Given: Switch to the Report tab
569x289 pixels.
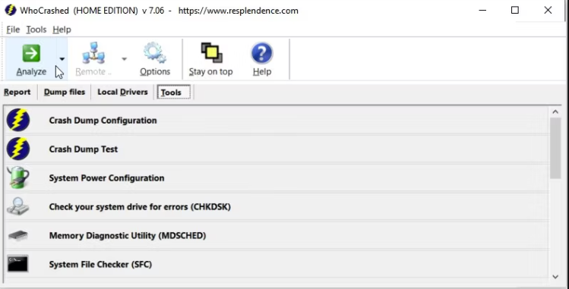Looking at the screenshot, I should coord(17,92).
